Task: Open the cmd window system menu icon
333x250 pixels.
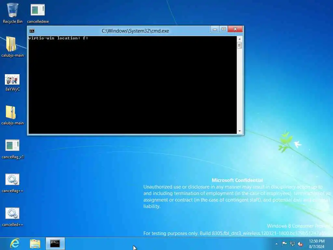Action: pyautogui.click(x=32, y=31)
